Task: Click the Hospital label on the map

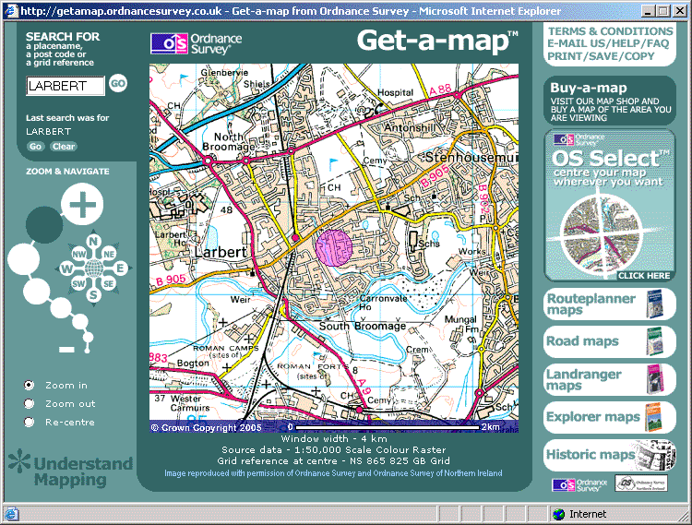Action: click(x=395, y=92)
